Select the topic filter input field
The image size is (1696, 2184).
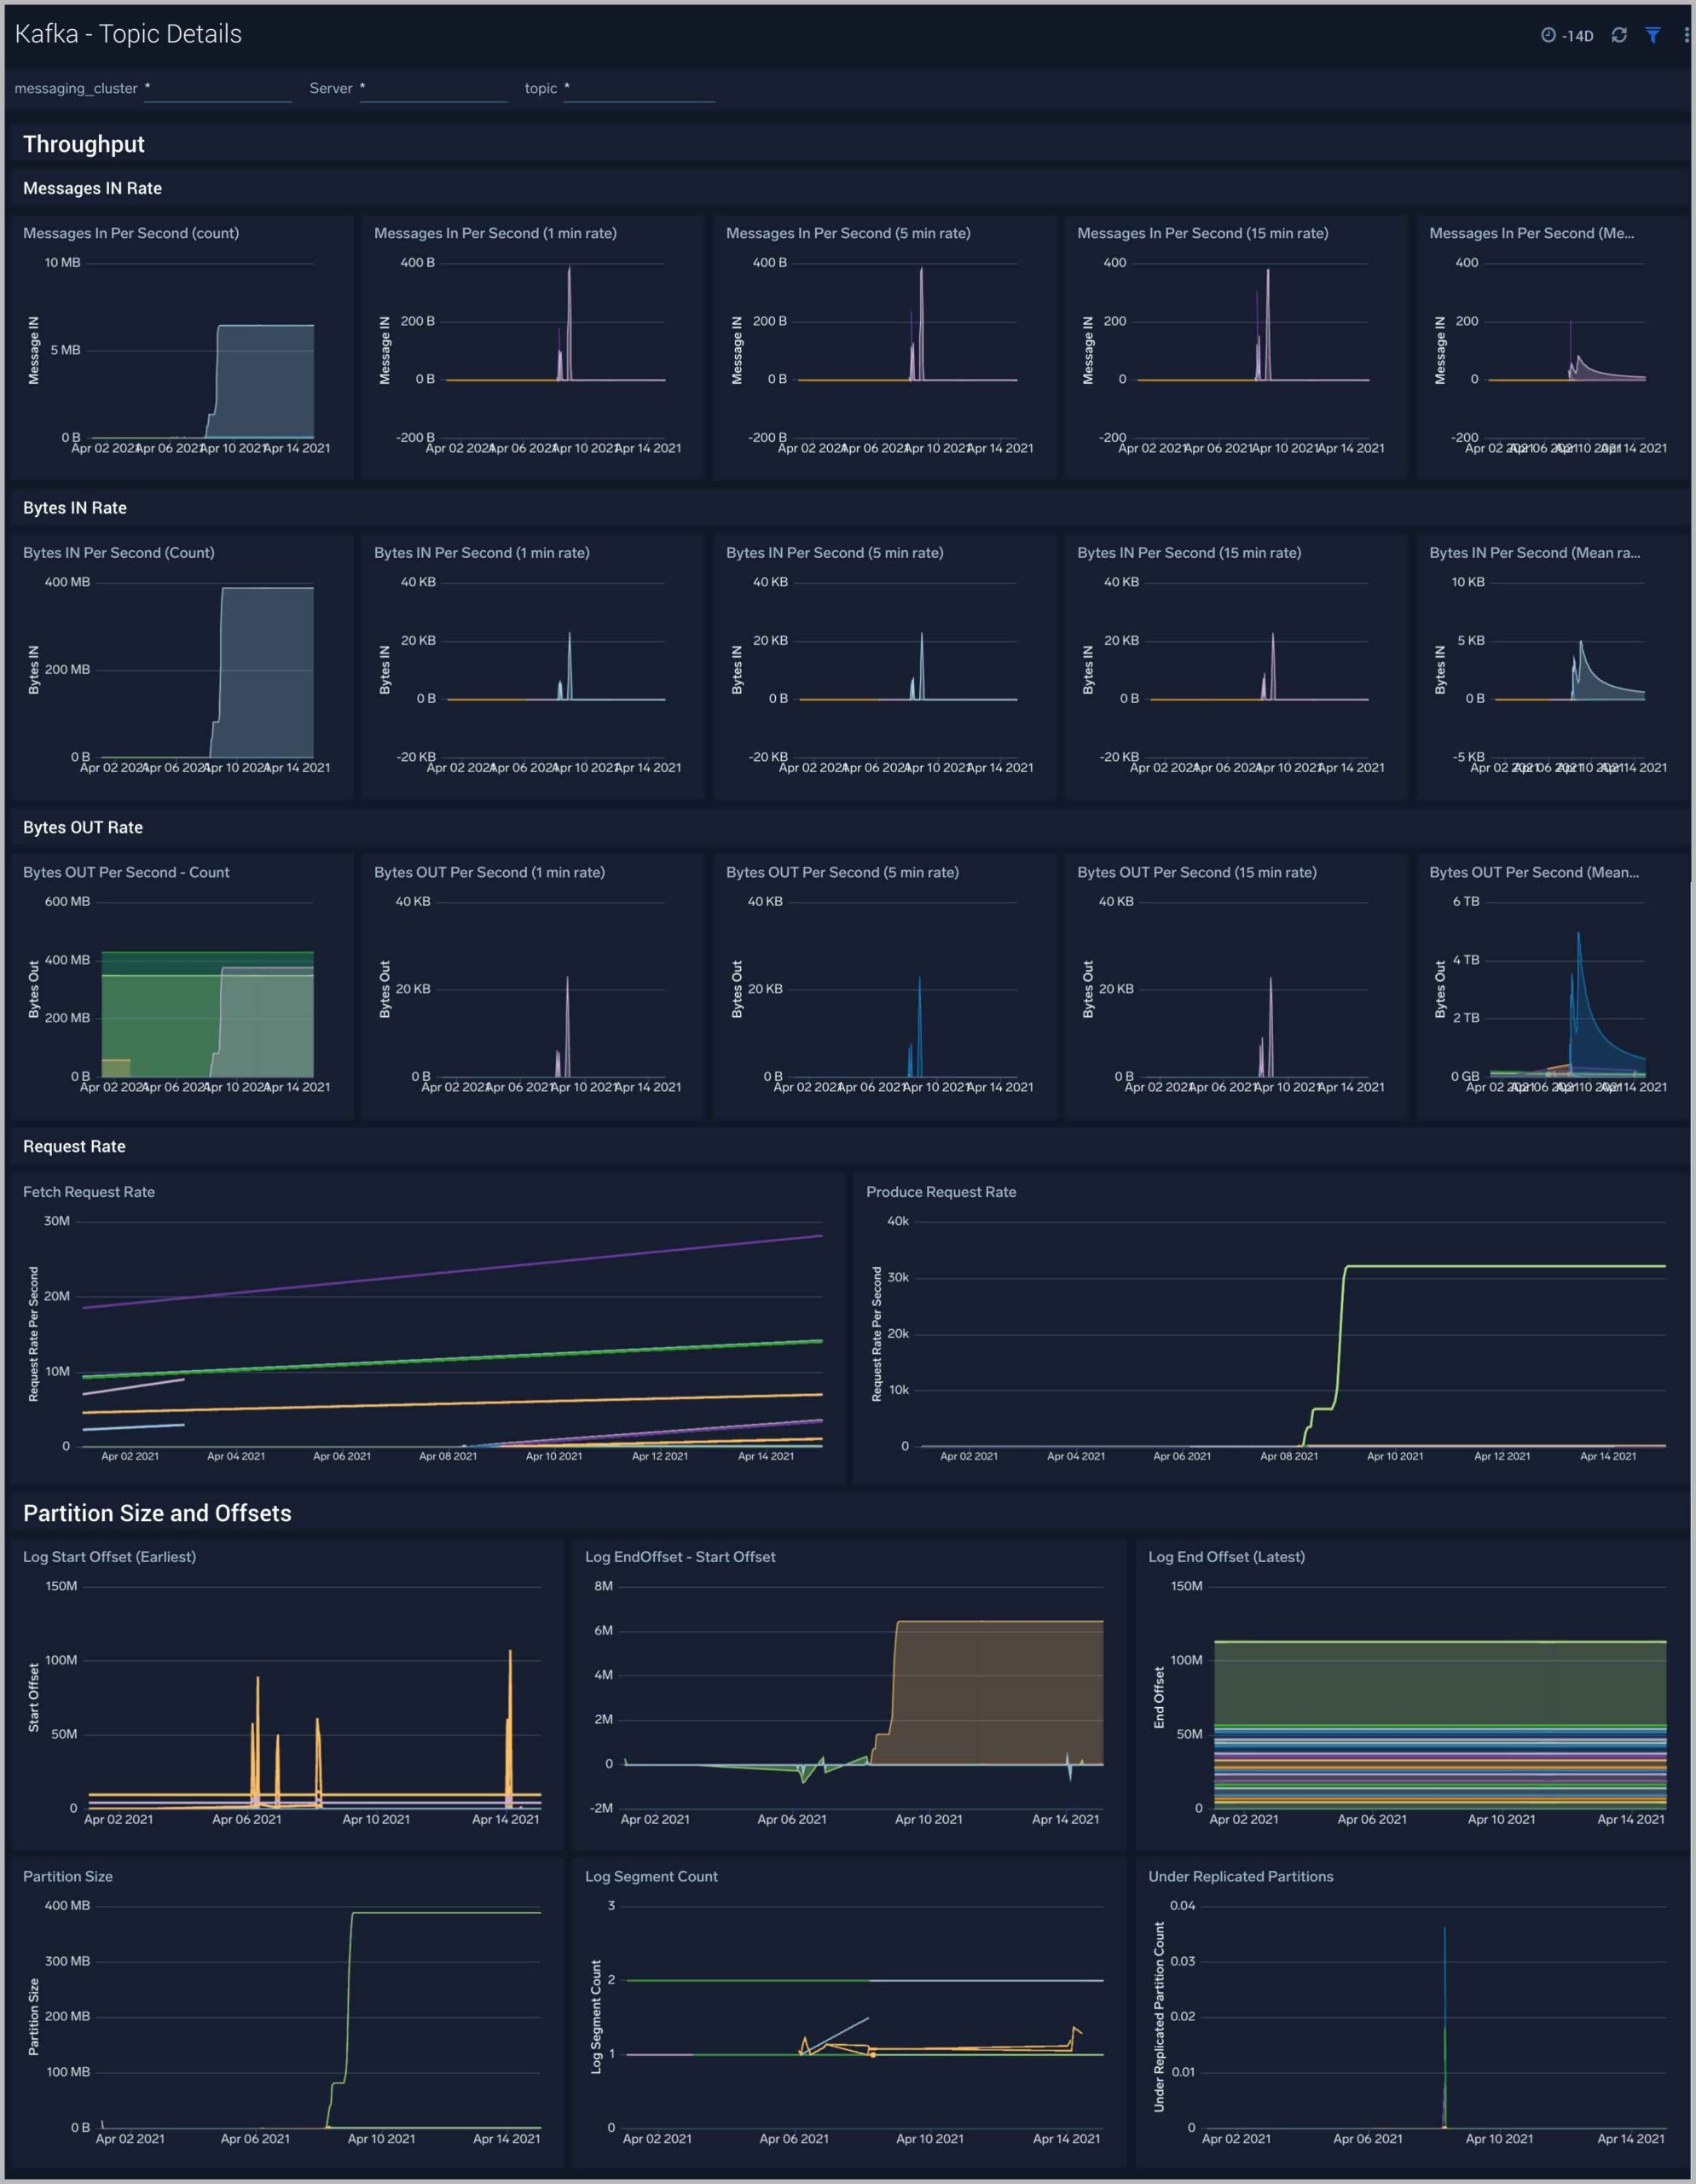point(640,89)
